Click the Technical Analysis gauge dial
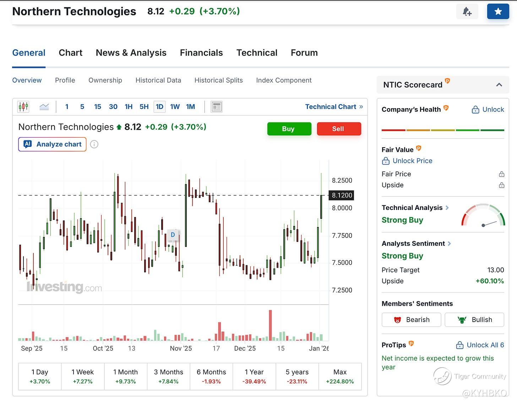The height and width of the screenshot is (405, 517). pos(483,215)
